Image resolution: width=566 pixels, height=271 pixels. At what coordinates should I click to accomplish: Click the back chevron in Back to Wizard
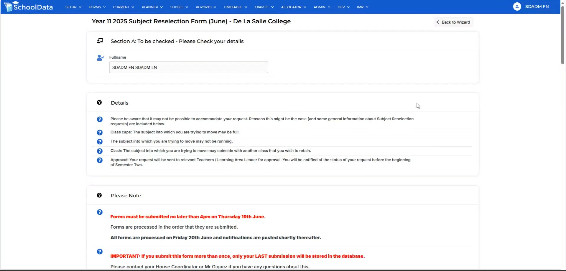click(438, 22)
